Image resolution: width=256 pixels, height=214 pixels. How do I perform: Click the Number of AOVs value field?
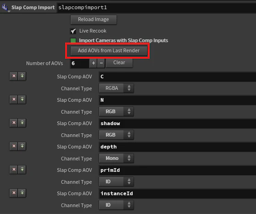(80, 63)
